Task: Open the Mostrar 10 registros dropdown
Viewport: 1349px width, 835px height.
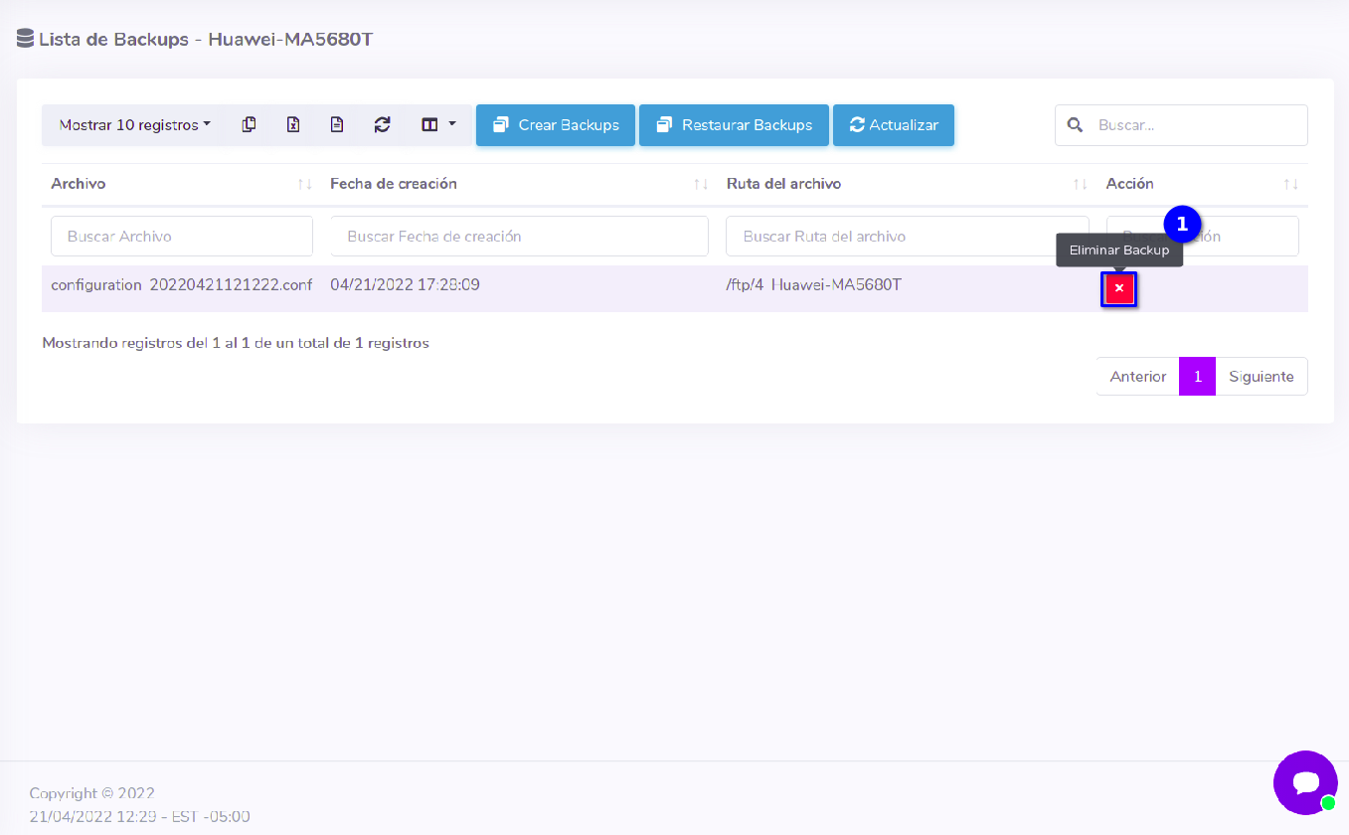Action: [x=134, y=125]
